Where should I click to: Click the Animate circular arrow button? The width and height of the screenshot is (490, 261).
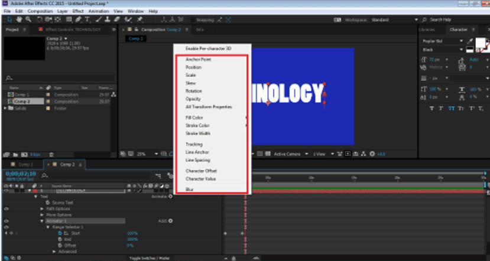point(170,197)
